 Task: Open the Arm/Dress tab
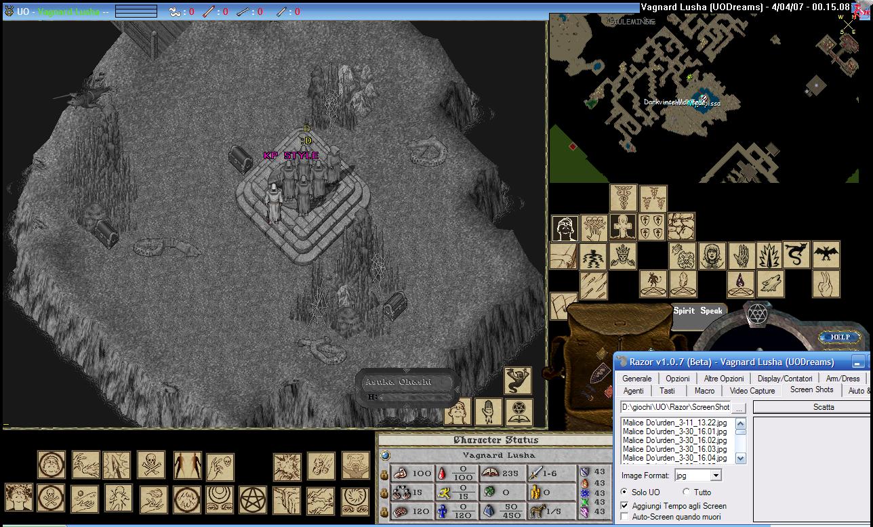(842, 378)
